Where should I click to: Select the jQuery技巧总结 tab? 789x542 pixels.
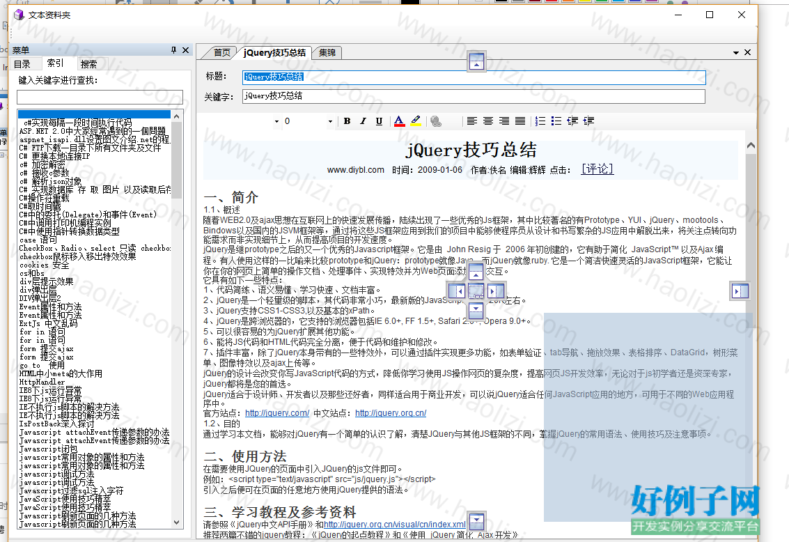click(x=274, y=52)
